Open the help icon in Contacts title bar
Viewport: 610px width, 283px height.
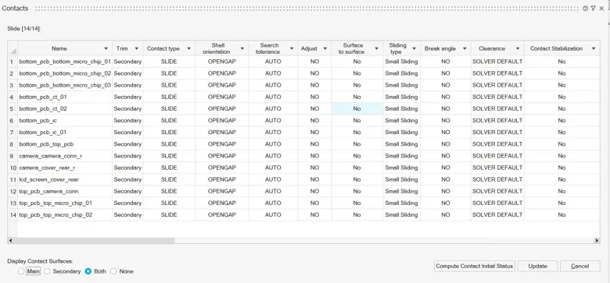coord(585,8)
